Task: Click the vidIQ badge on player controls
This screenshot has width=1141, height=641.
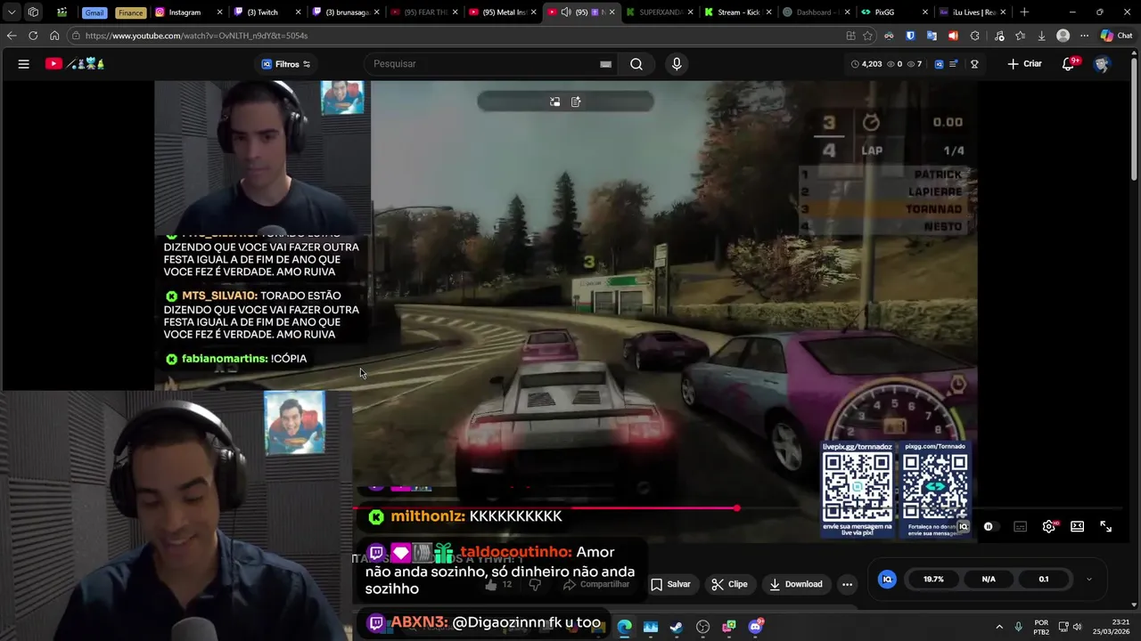Action: point(964,527)
